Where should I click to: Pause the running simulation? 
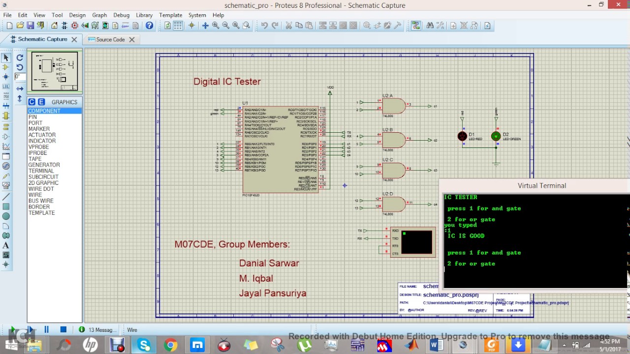click(x=46, y=330)
